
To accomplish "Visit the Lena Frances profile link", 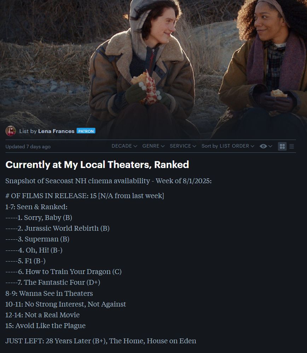I will click(56, 131).
